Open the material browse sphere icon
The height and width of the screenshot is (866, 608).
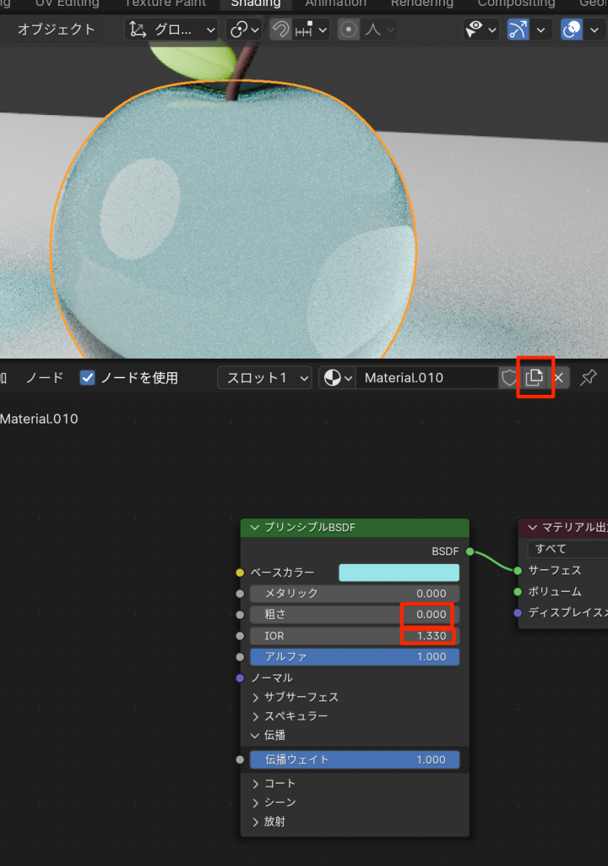pos(336,377)
